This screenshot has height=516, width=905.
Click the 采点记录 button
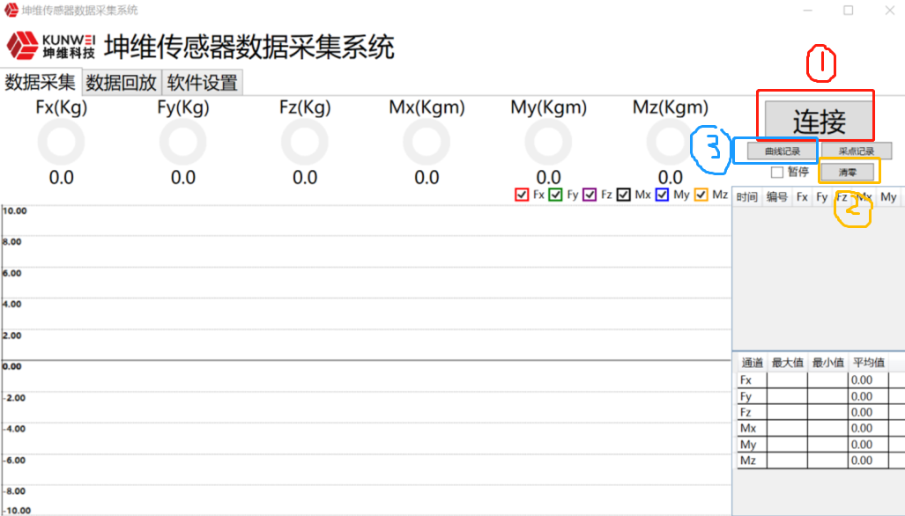point(856,151)
